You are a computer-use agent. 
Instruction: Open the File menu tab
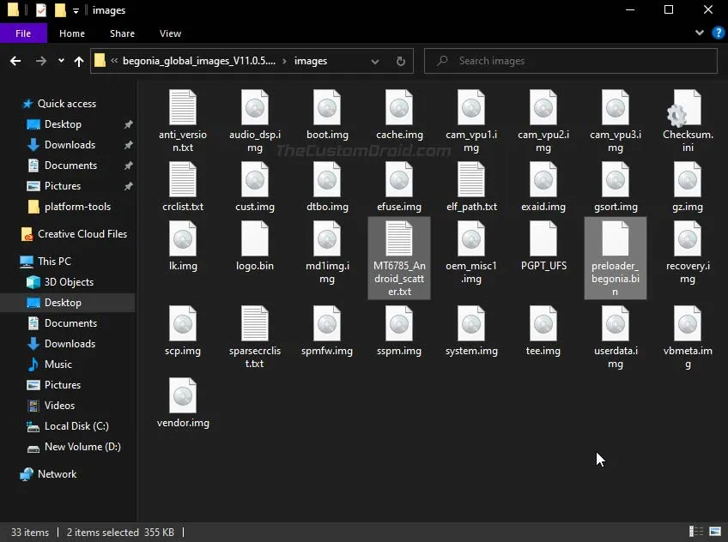23,33
